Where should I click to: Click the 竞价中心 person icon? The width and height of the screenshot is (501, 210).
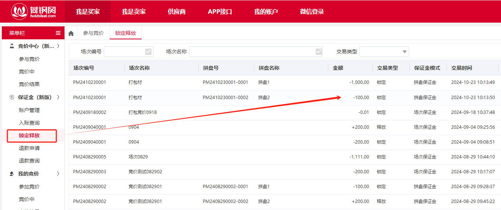point(12,46)
